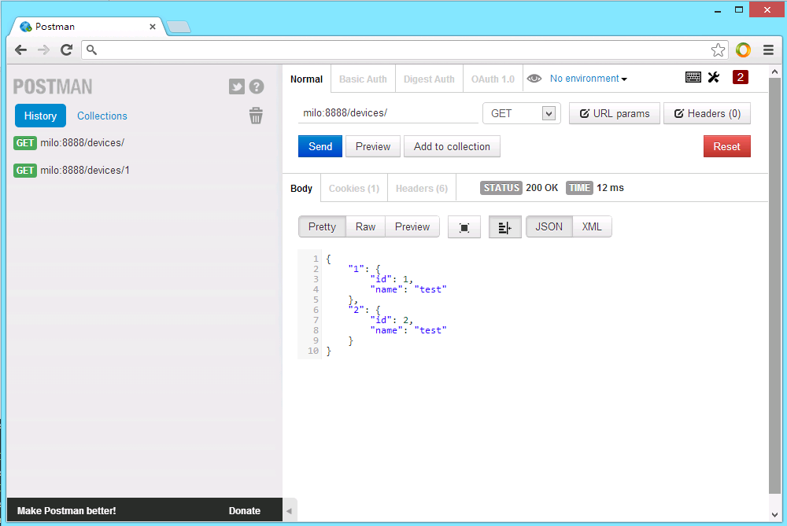Click line number 10 in response
The height and width of the screenshot is (526, 787).
[313, 351]
